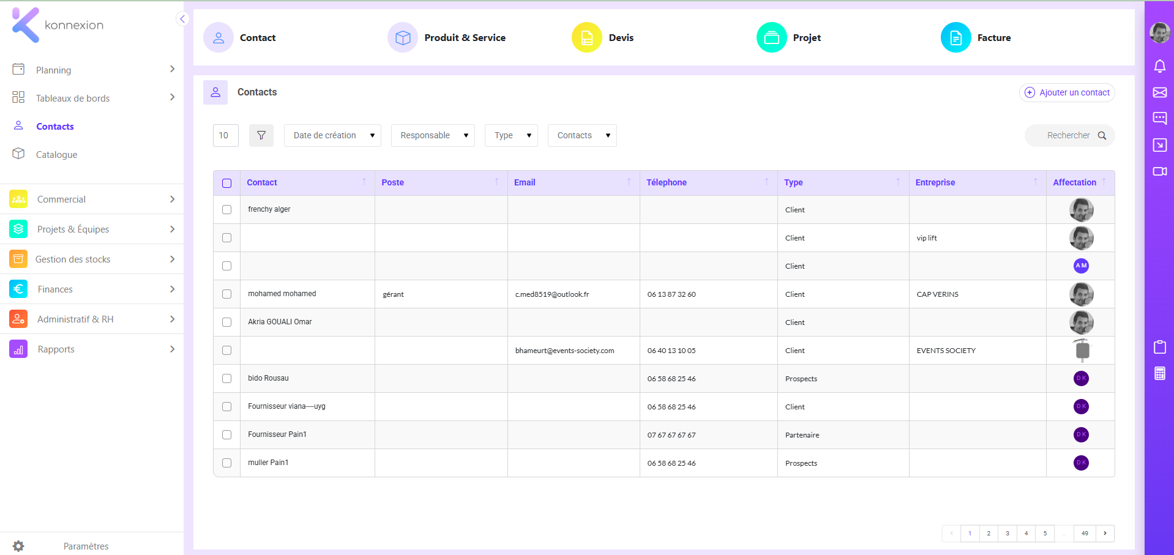Open notifications bell in right sidebar
Image resolution: width=1174 pixels, height=555 pixels.
pos(1159,66)
